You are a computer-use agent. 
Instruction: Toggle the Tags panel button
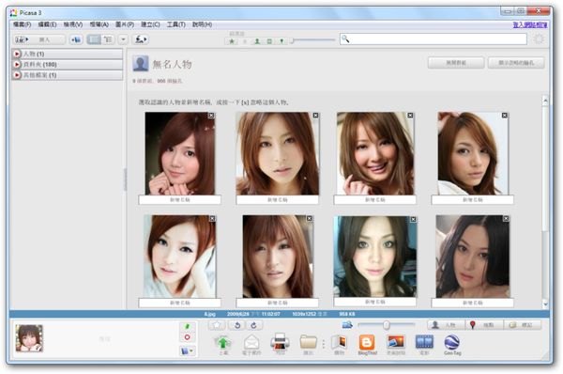523,325
